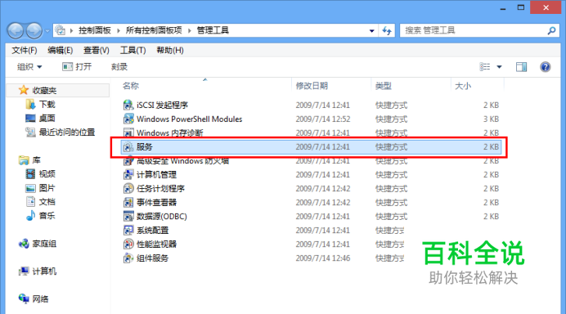The image size is (566, 314).
Task: Click the 3 KB size cell
Action: tap(491, 119)
